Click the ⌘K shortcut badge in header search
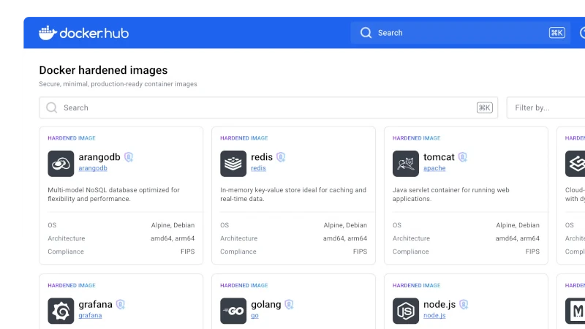585x329 pixels. [556, 33]
